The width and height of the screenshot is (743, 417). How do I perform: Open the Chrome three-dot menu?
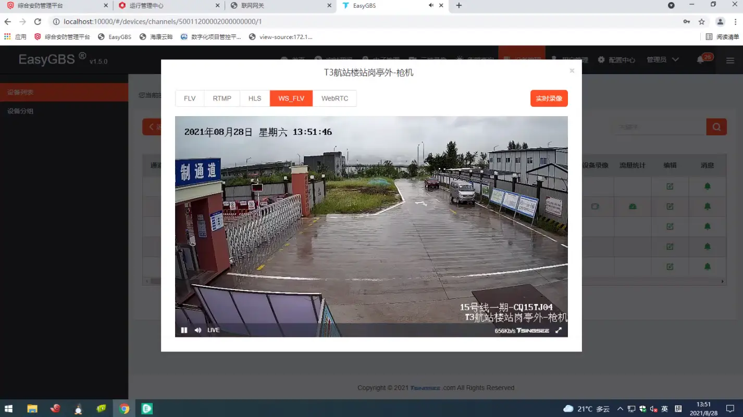(736, 22)
